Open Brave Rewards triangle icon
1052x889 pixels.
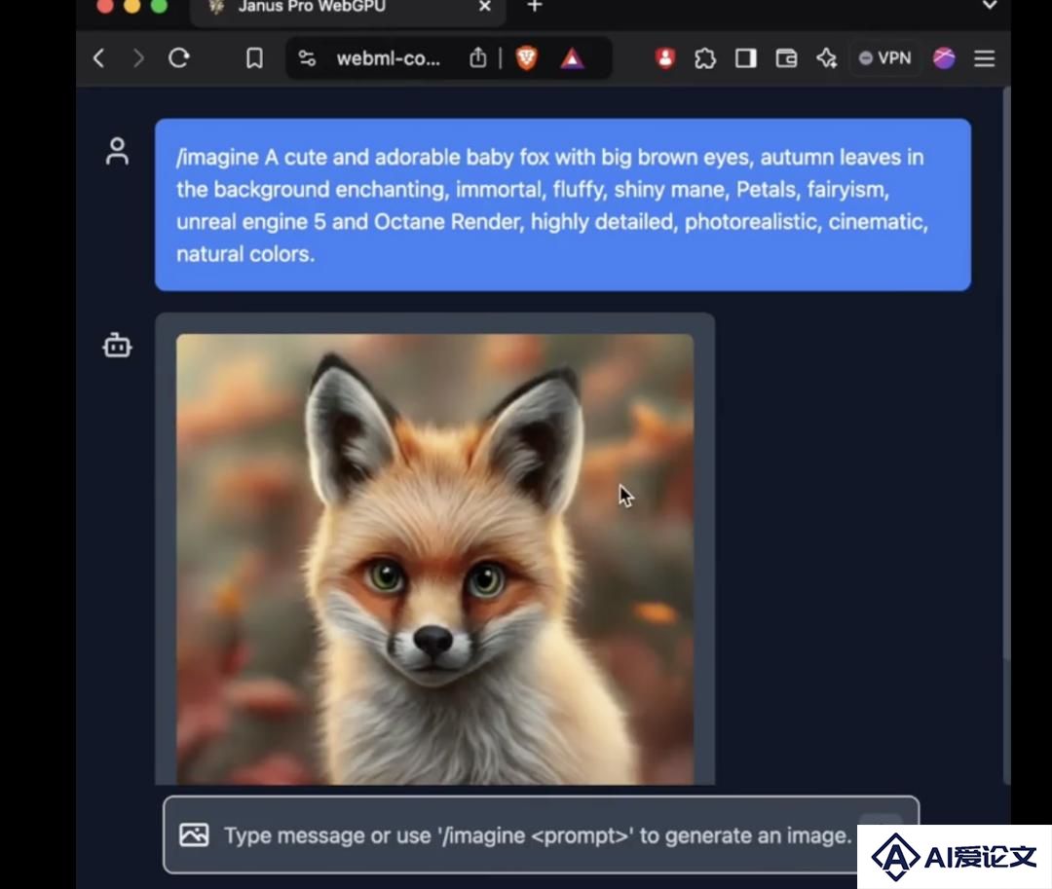572,58
